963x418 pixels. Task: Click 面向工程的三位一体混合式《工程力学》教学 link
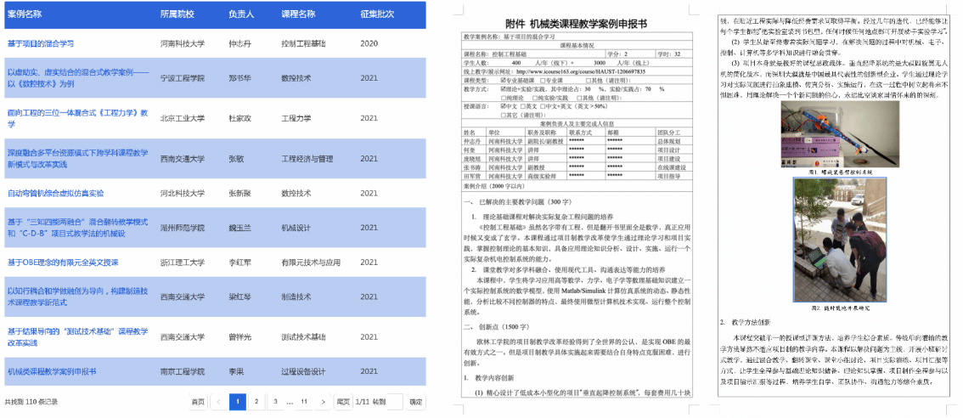click(77, 113)
